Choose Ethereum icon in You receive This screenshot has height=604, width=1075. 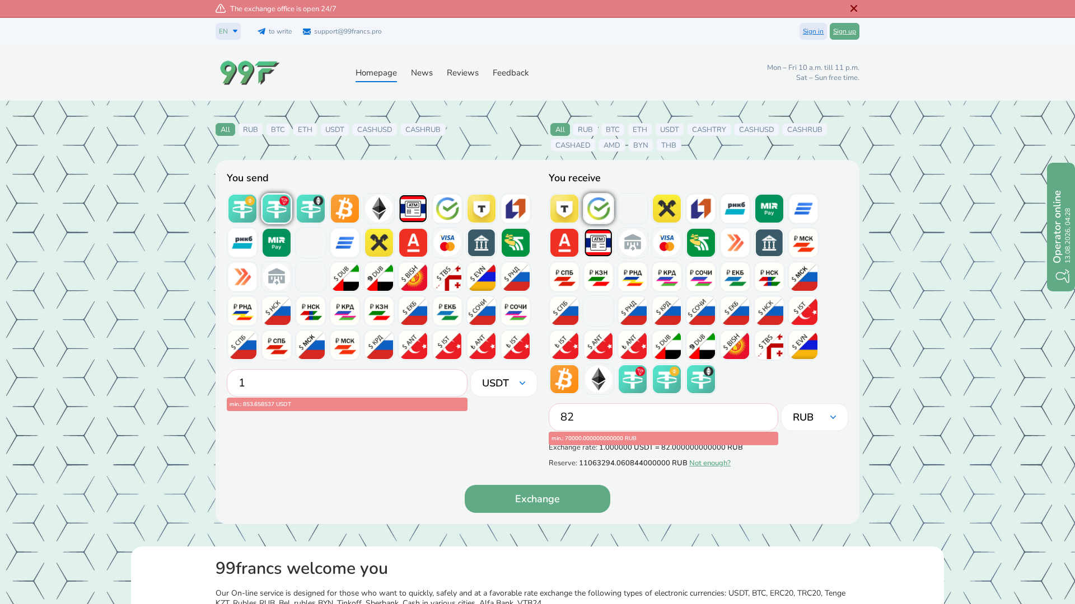[x=599, y=379]
